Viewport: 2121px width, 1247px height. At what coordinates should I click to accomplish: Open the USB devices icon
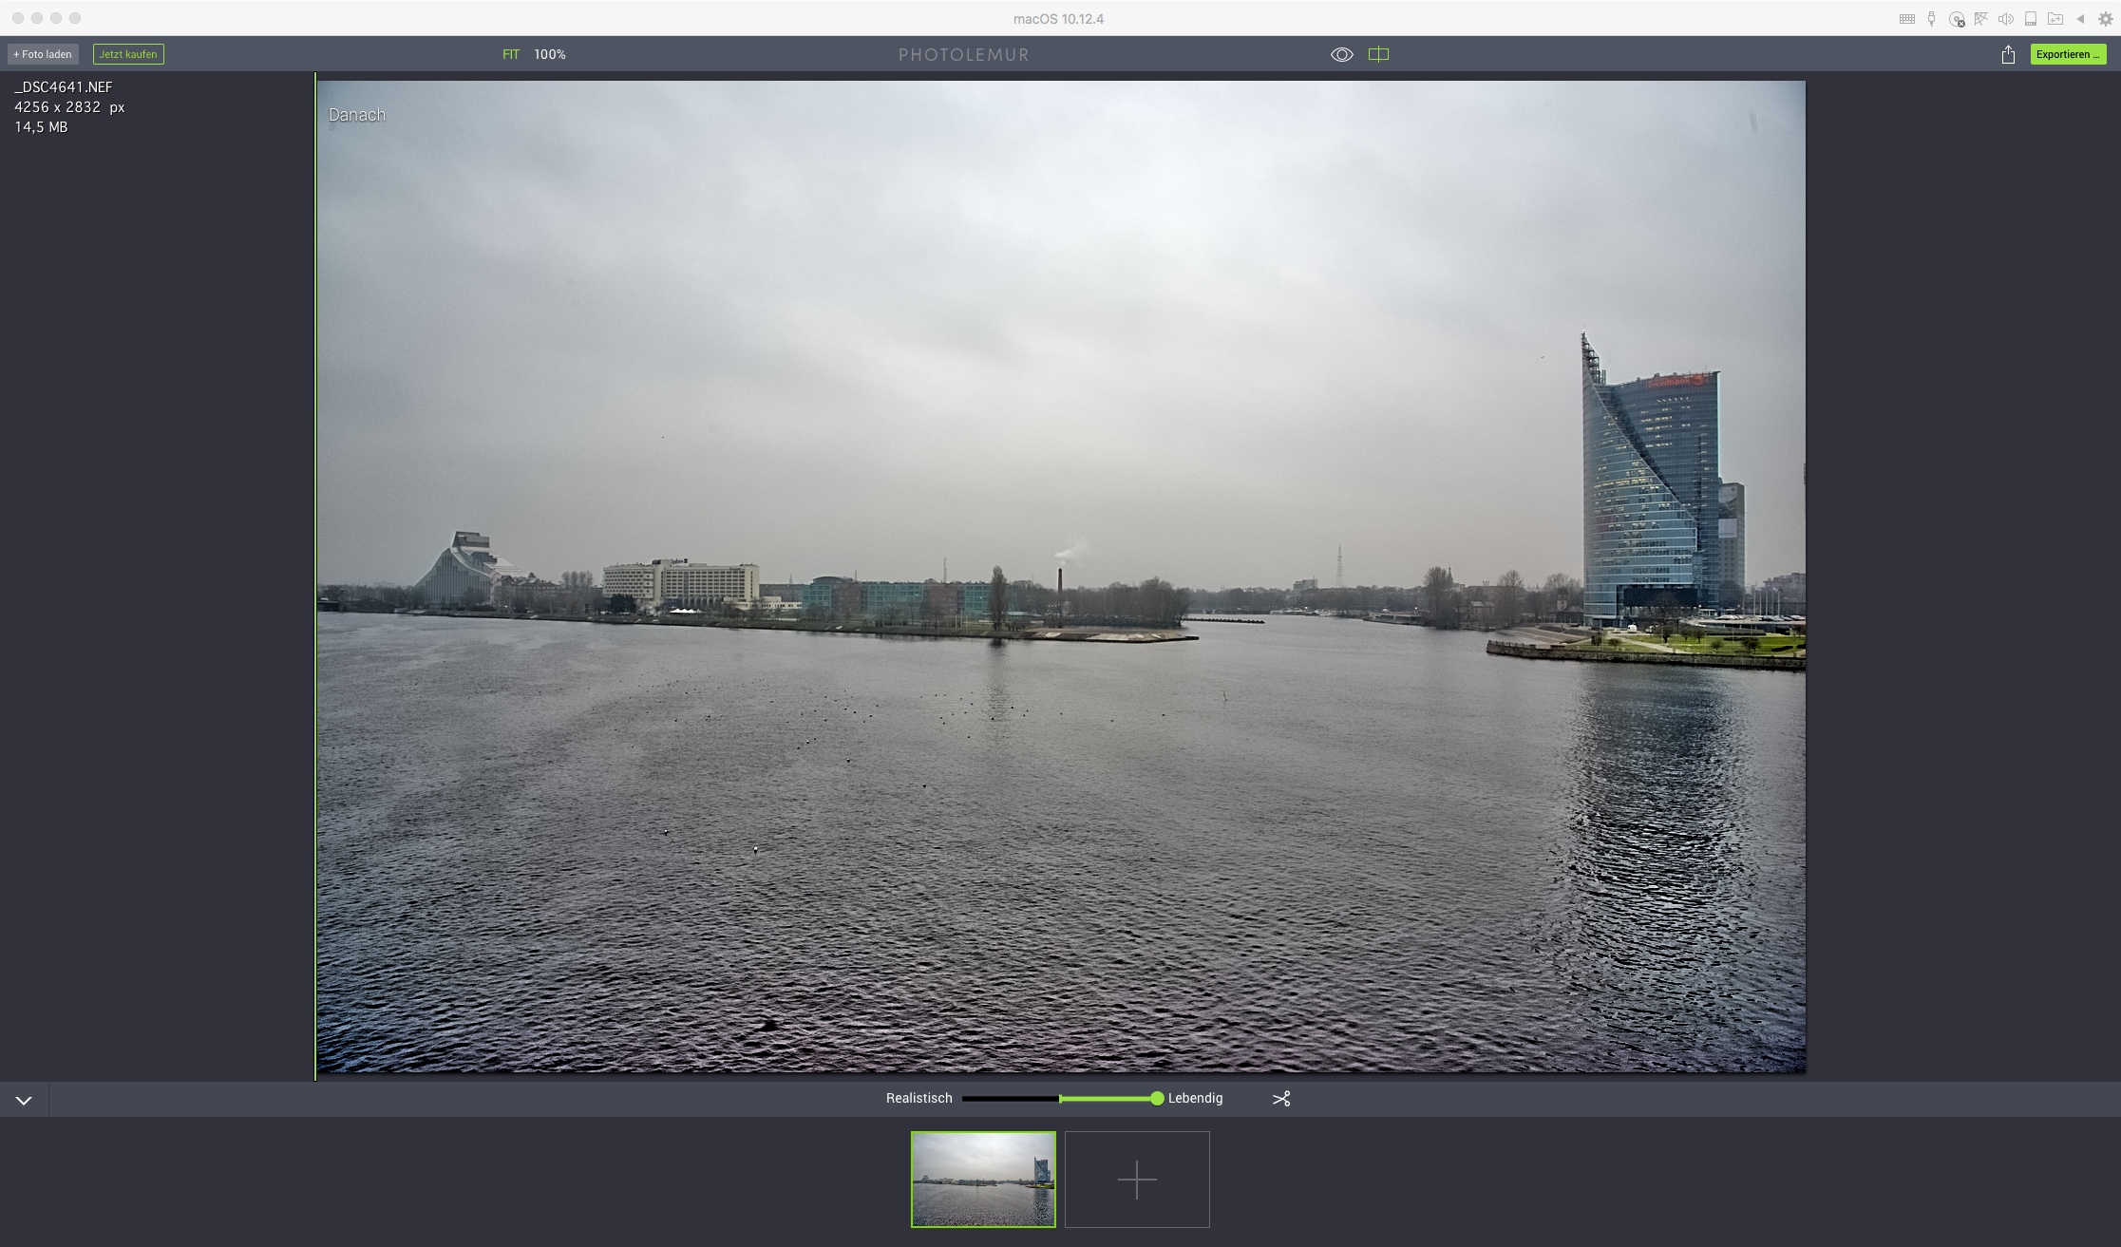pyautogui.click(x=1931, y=19)
